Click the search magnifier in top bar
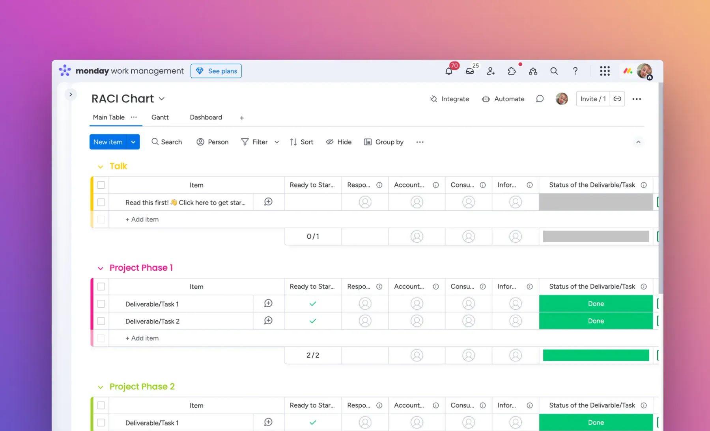This screenshot has height=431, width=710. coord(554,71)
